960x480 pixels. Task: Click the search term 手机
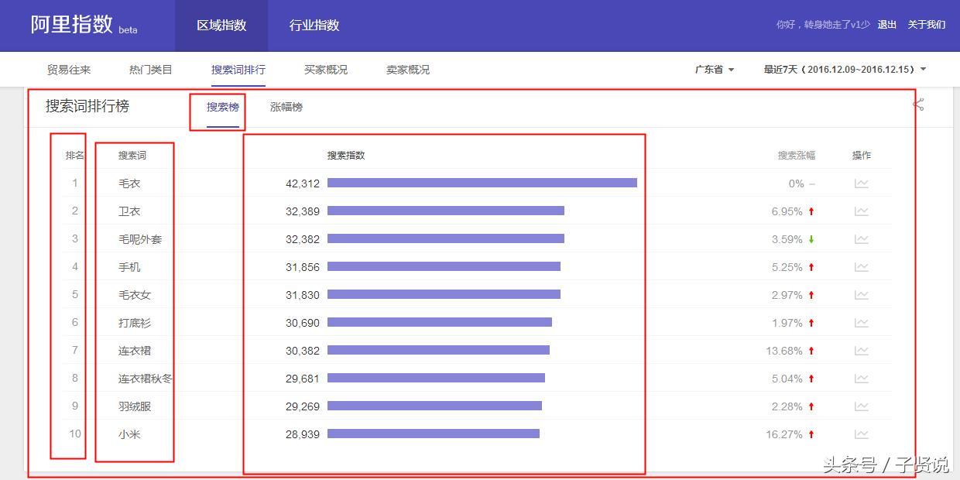(x=129, y=267)
